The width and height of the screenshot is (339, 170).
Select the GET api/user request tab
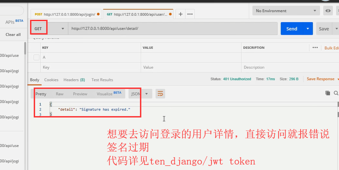(x=138, y=14)
